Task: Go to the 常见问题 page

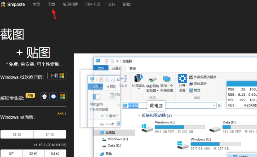Action: point(70,5)
